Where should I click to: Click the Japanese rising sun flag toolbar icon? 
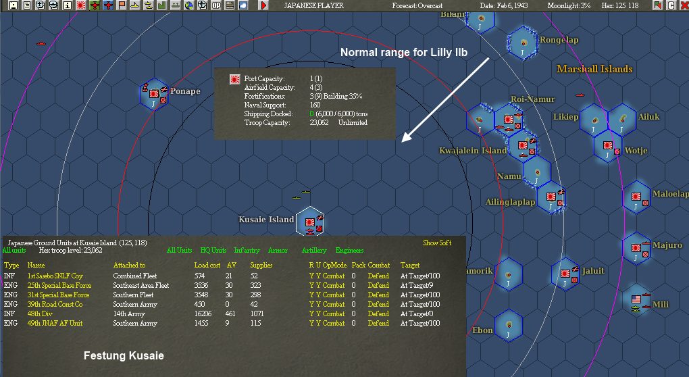(x=81, y=5)
